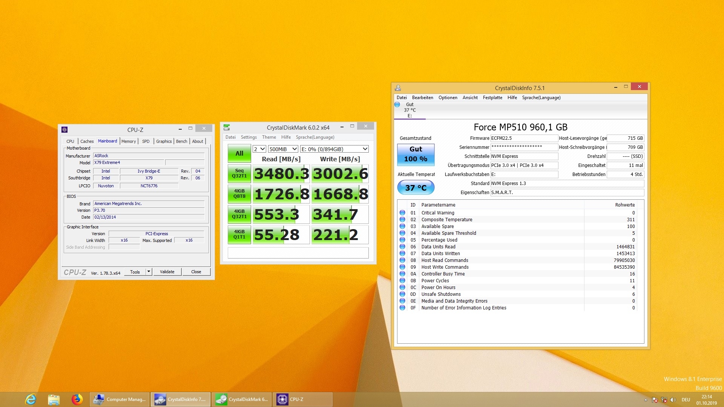Switch to CrystalDiskMark taskbar button

coord(242,399)
